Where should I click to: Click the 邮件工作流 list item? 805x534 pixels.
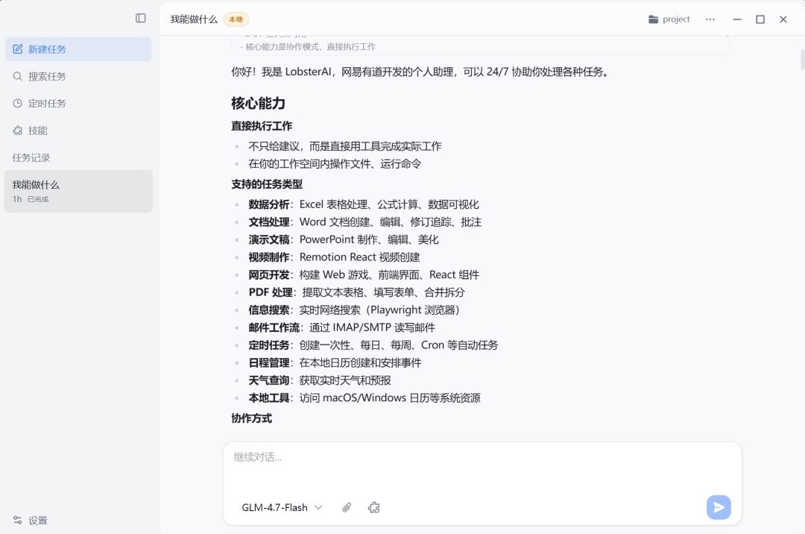click(342, 327)
